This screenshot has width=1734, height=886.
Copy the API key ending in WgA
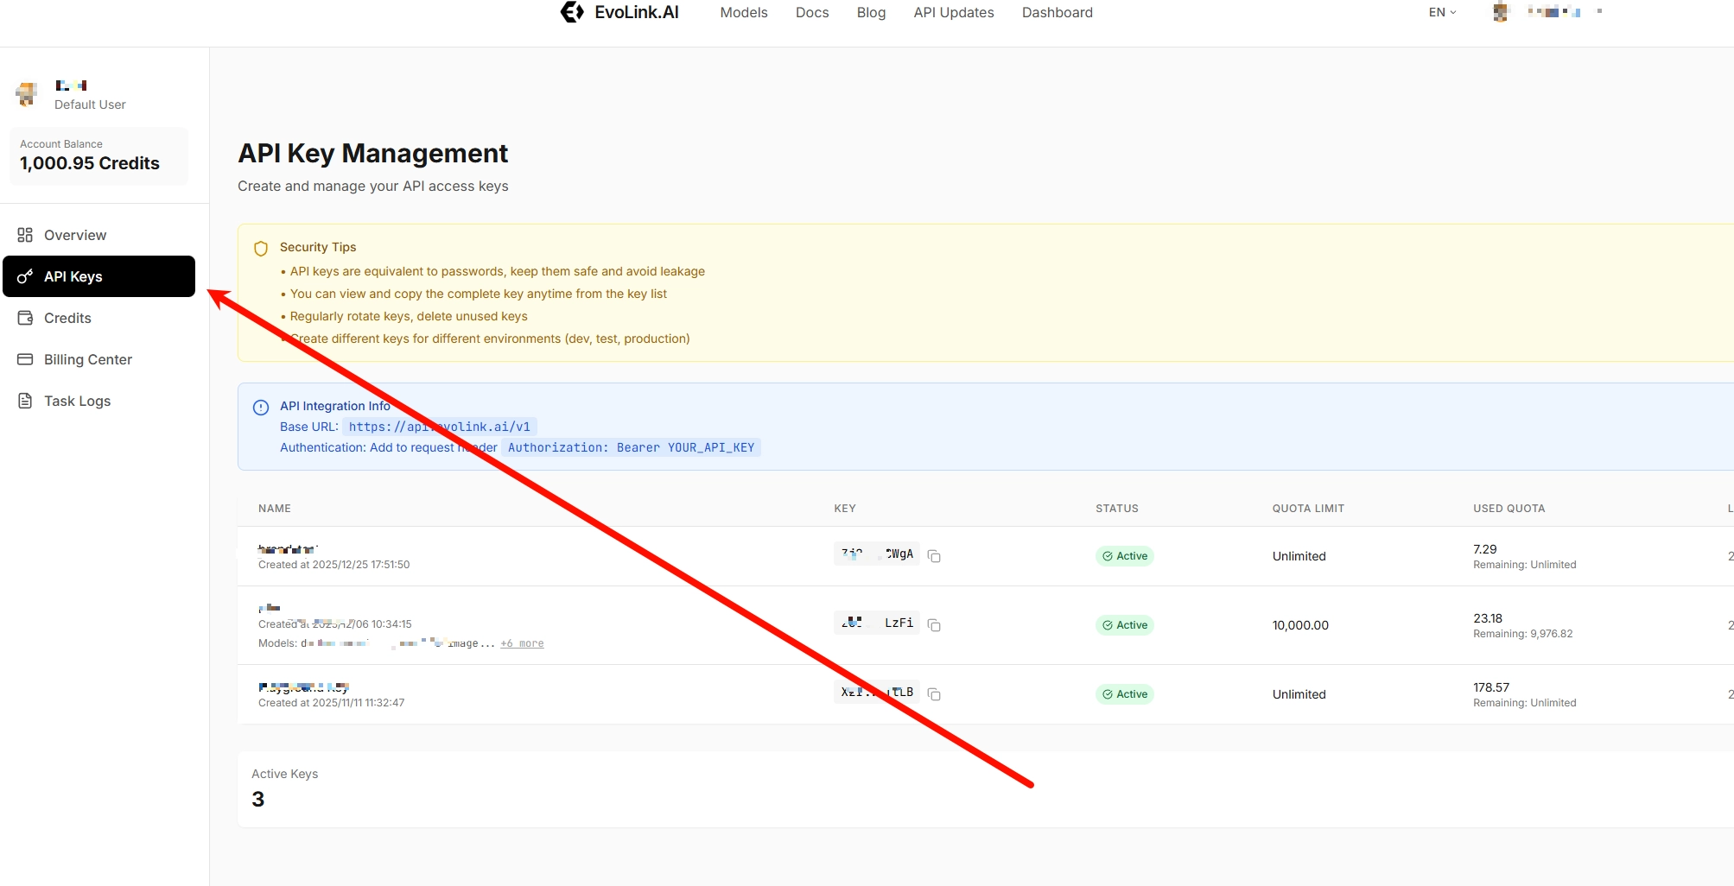point(934,556)
